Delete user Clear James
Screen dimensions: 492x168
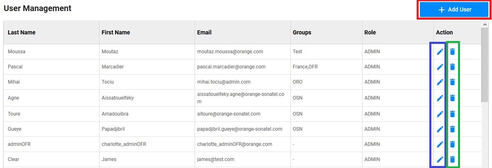[x=452, y=159]
